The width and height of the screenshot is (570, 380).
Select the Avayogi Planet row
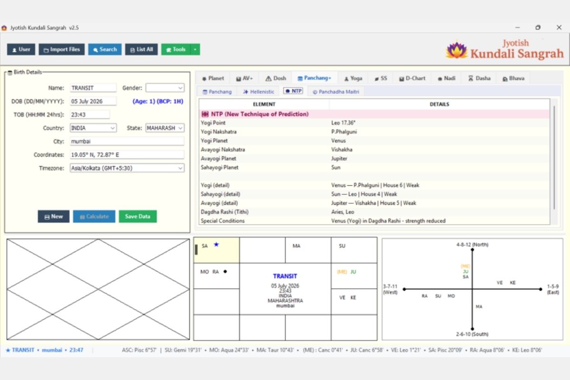374,159
